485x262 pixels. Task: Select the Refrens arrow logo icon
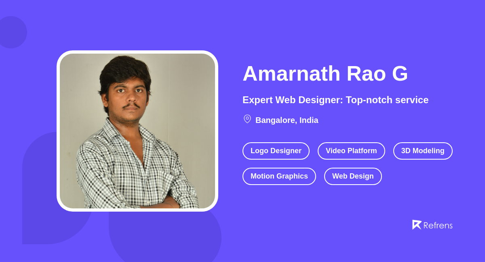tap(417, 225)
